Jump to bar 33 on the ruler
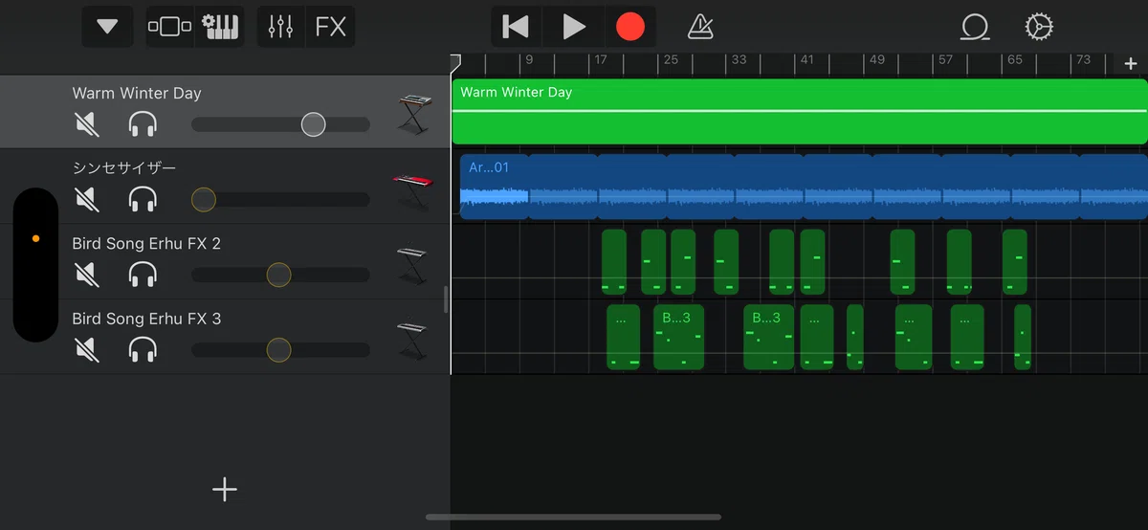Image resolution: width=1148 pixels, height=530 pixels. click(x=739, y=59)
